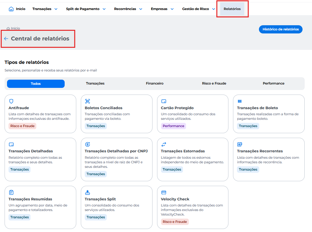The height and width of the screenshot is (232, 312).
Task: Open the Boletos Conciliados report title
Action: point(103,108)
